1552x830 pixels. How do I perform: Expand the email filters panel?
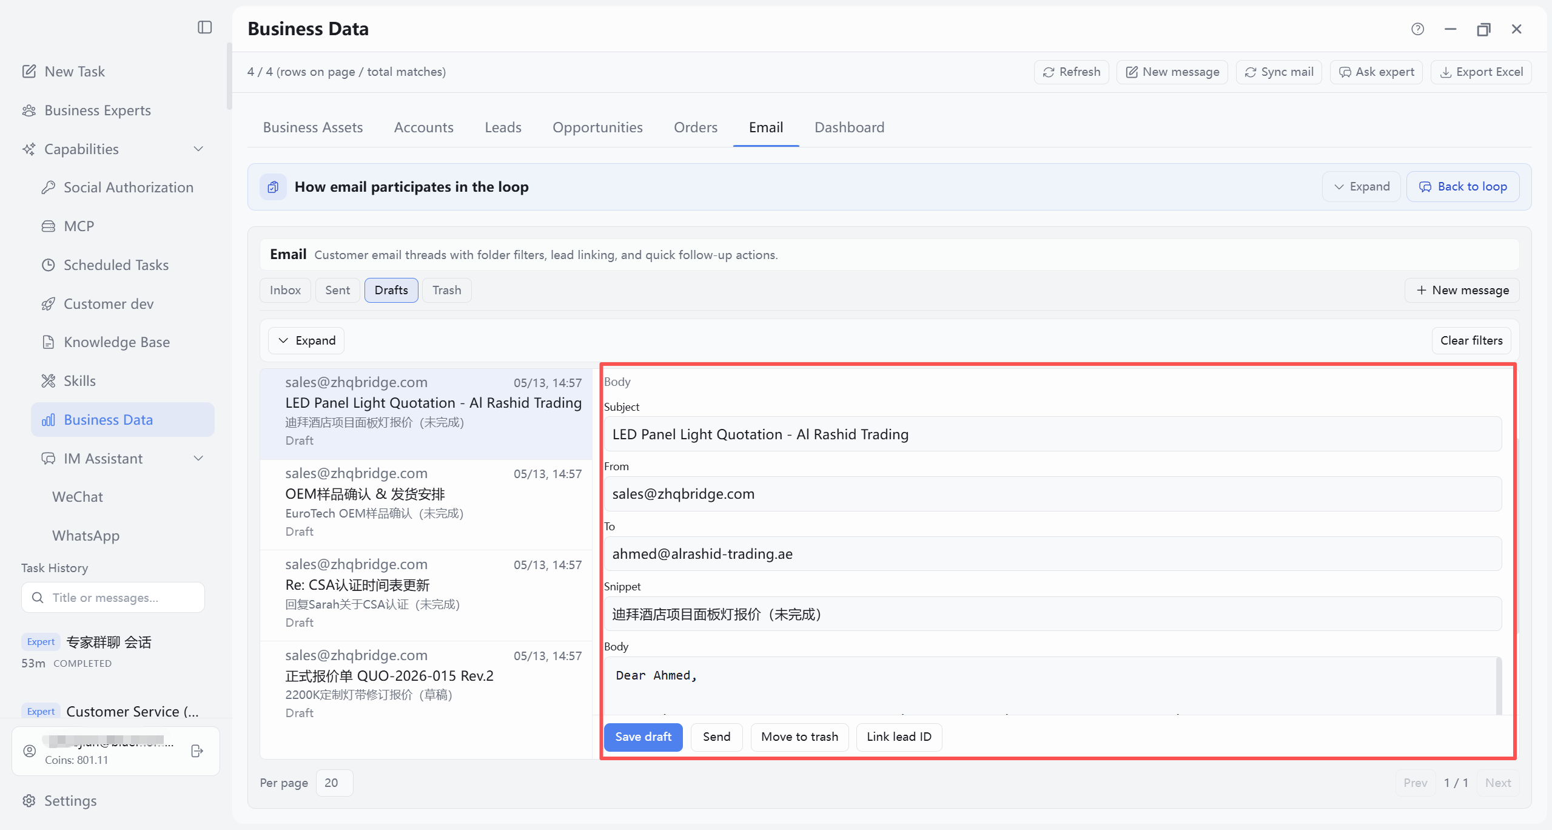(306, 341)
